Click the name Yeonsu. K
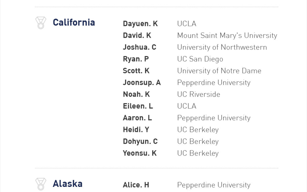The image size is (307, 192). coord(140,153)
